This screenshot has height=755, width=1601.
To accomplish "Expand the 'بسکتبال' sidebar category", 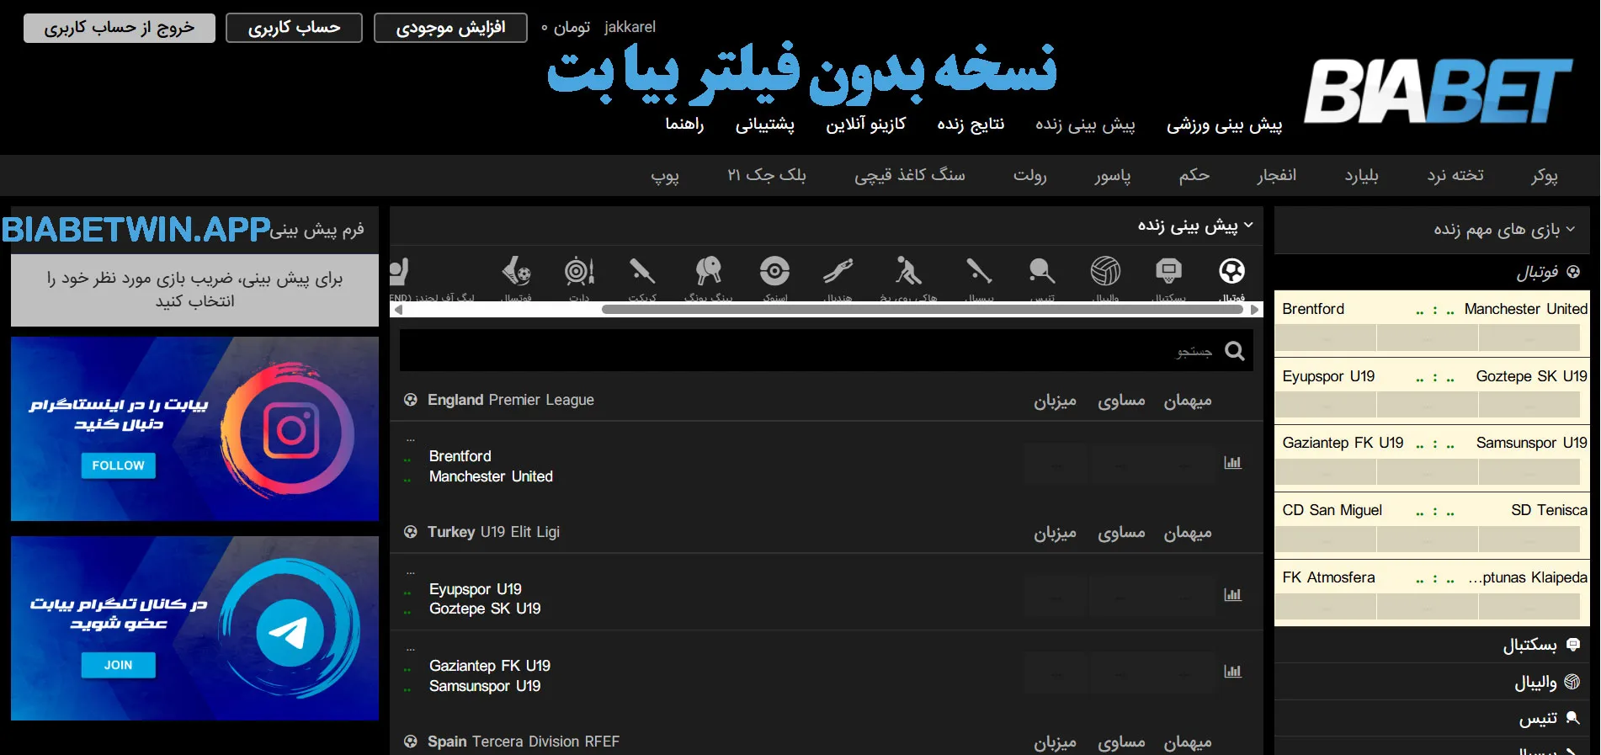I will coord(1529,645).
